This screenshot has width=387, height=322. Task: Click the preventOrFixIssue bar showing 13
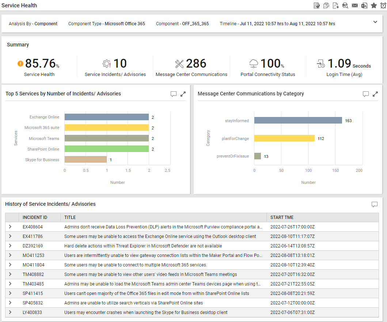click(258, 156)
